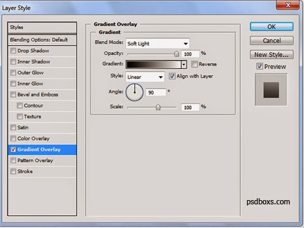Click the Opacity slider handle

(176, 54)
